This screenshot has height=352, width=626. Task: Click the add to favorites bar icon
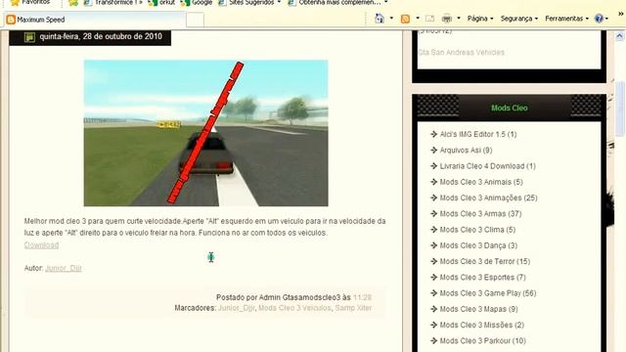click(73, 2)
